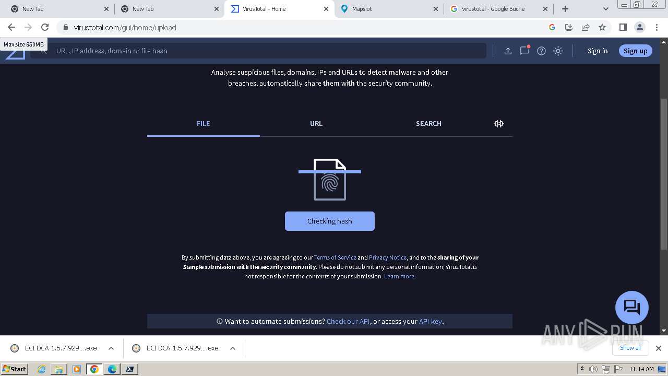Close the VirusTotal - Home tab
The width and height of the screenshot is (668, 376).
click(x=326, y=9)
